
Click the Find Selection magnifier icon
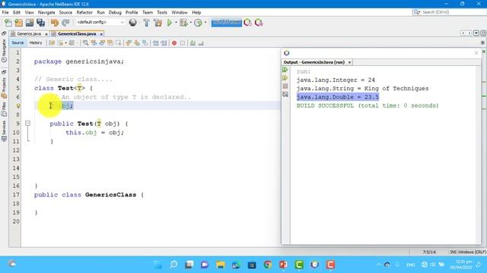pyautogui.click(x=85, y=43)
